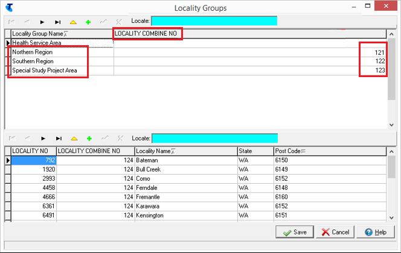Click locality number 1920 cell
Viewport: 401px width, 253px height.
[x=33, y=169]
